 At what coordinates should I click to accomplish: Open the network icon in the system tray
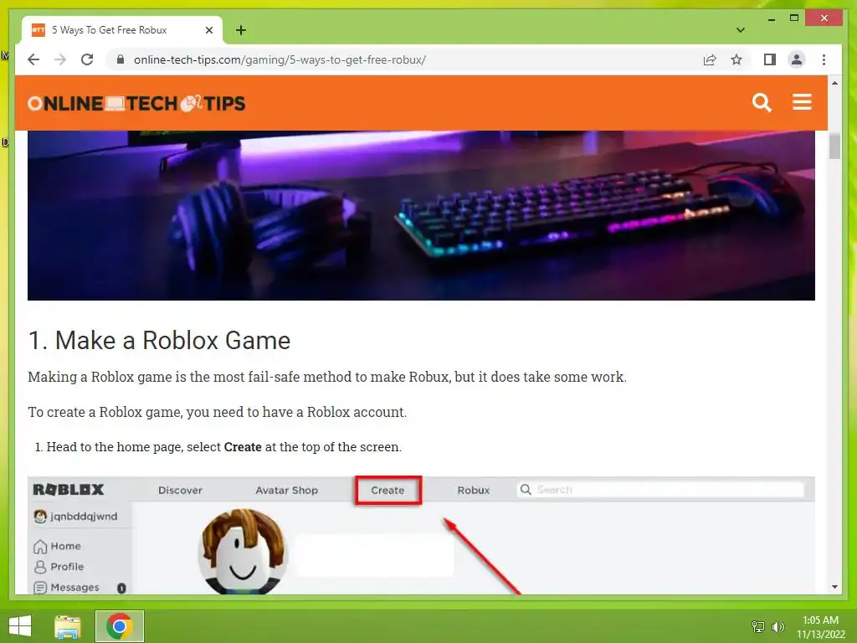pos(757,626)
